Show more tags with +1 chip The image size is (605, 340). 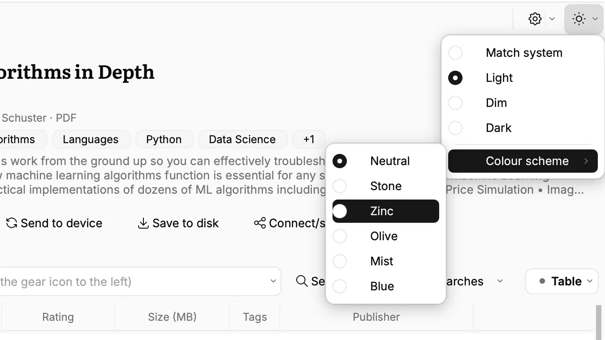tap(309, 139)
